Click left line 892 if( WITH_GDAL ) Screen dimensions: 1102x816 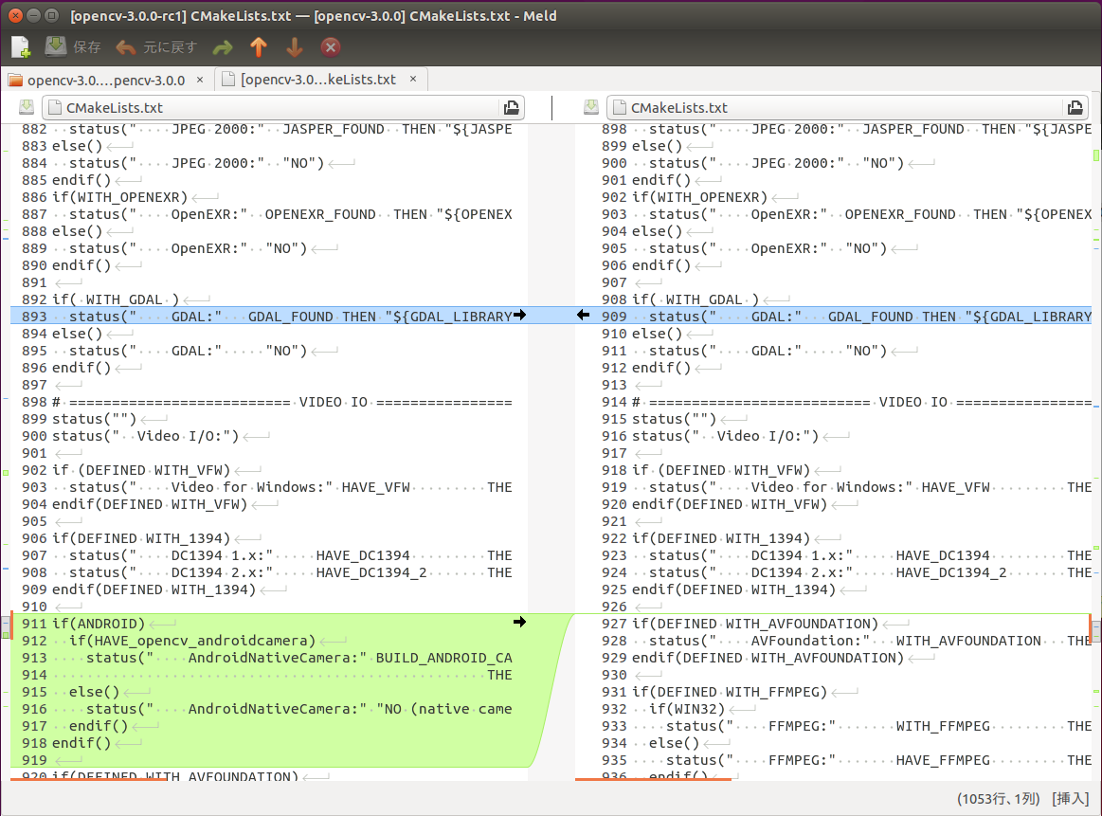coord(116,299)
